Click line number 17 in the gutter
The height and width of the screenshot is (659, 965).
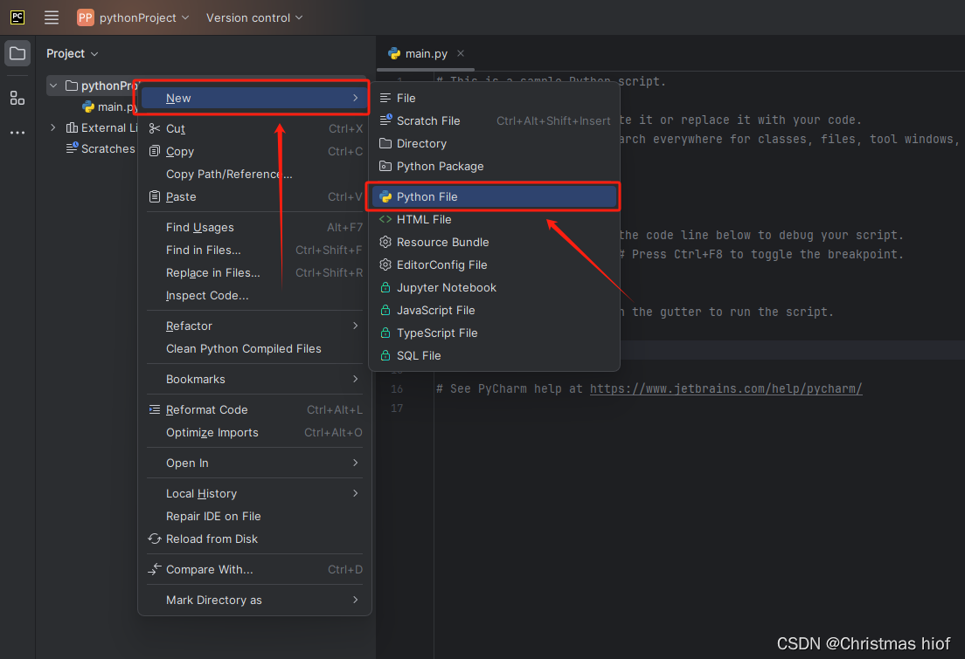click(x=397, y=408)
